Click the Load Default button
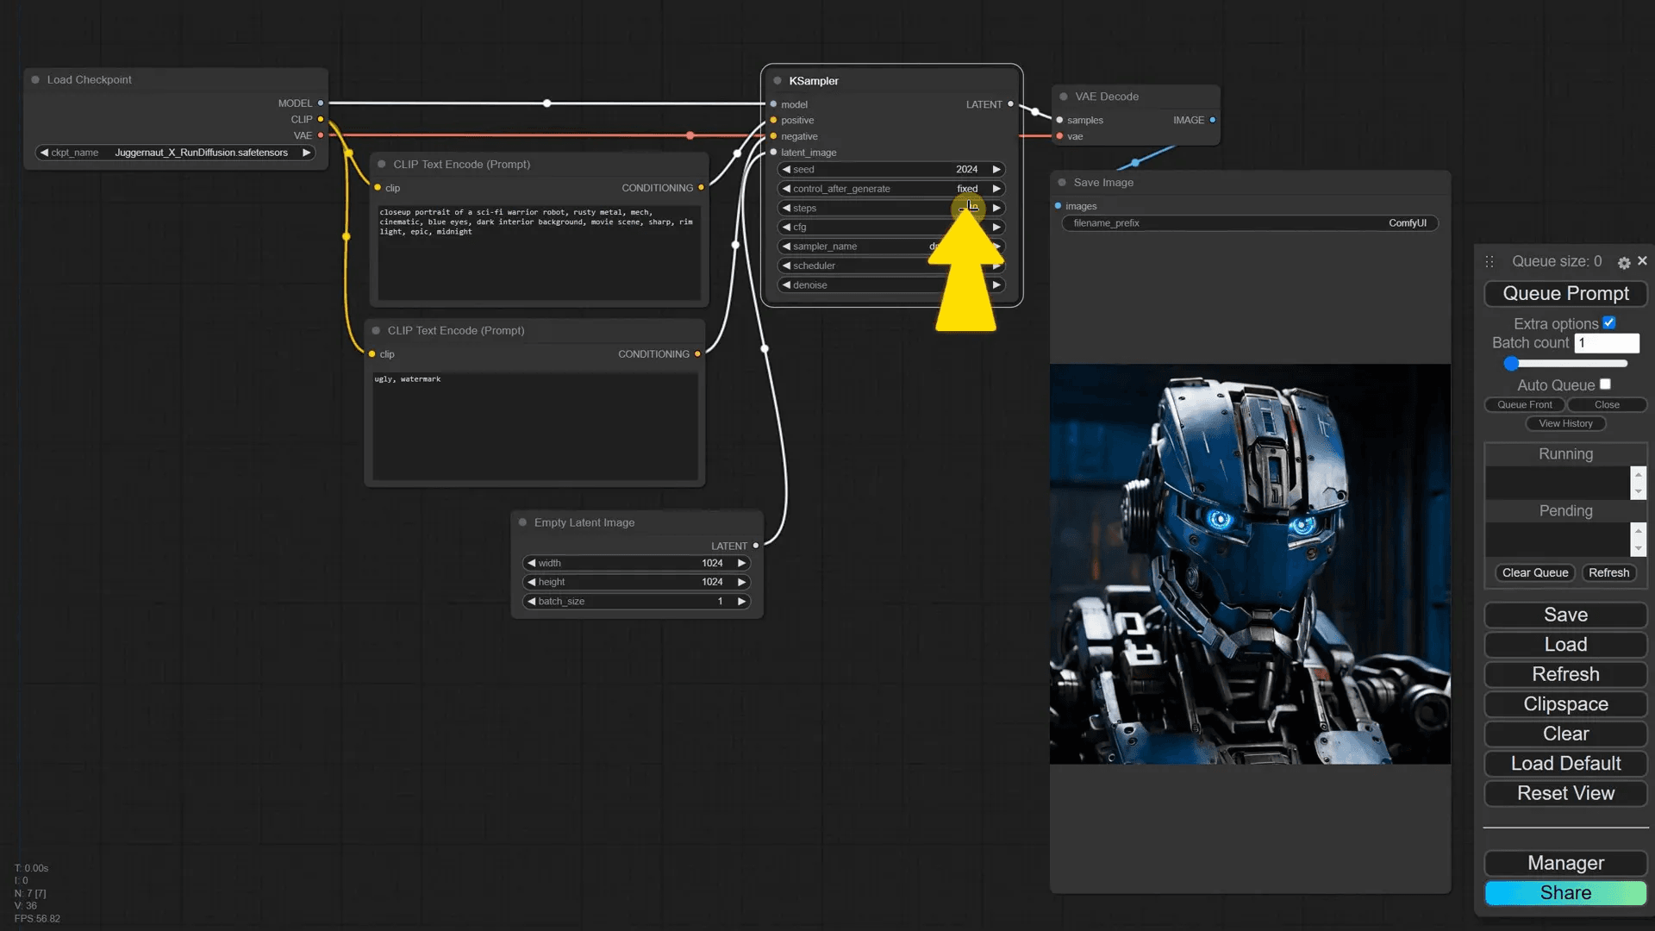This screenshot has height=931, width=1655. 1565,764
